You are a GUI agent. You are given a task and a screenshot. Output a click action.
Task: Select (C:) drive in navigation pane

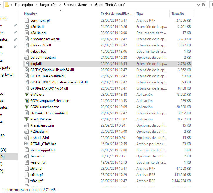[3, 150]
